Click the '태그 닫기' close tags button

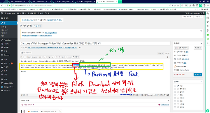tap(76, 57)
